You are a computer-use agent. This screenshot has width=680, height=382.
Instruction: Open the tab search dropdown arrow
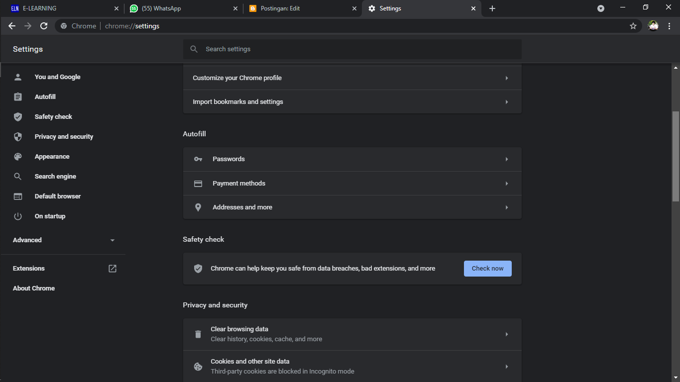(x=601, y=8)
